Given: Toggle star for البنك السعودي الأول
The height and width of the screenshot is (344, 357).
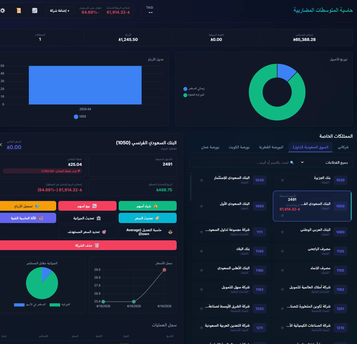Looking at the screenshot, I should tap(202, 206).
